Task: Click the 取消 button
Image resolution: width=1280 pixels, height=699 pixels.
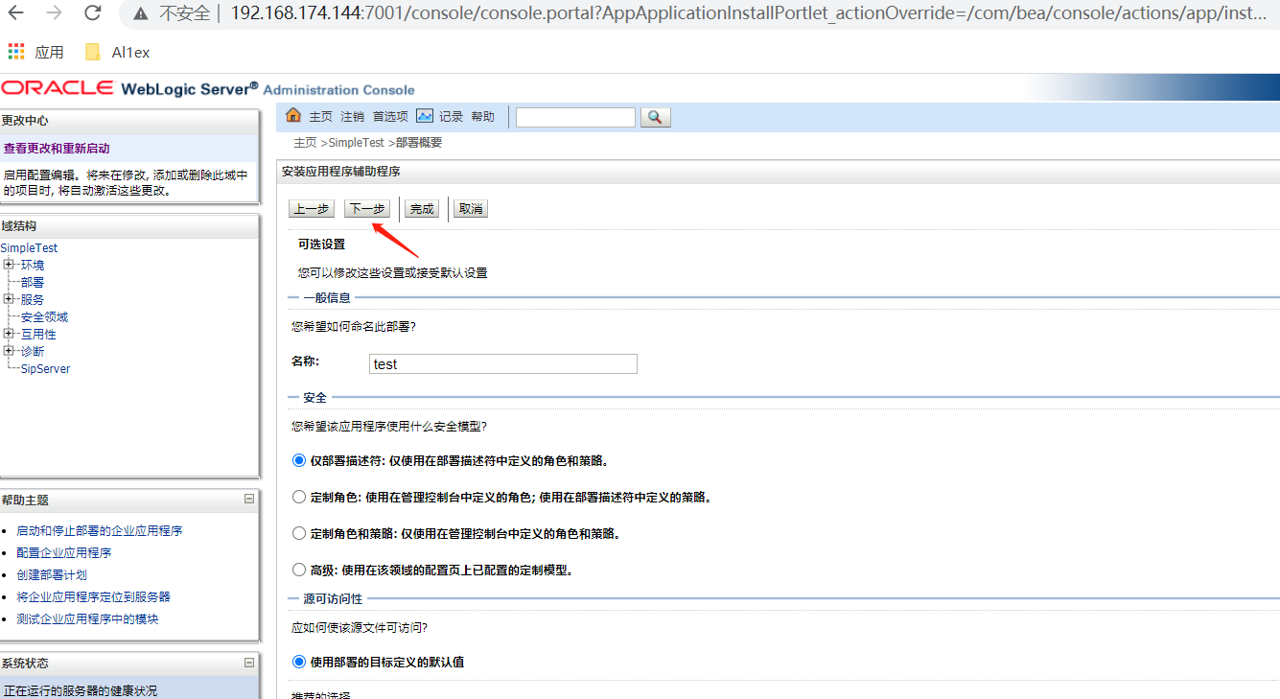Action: coord(471,209)
